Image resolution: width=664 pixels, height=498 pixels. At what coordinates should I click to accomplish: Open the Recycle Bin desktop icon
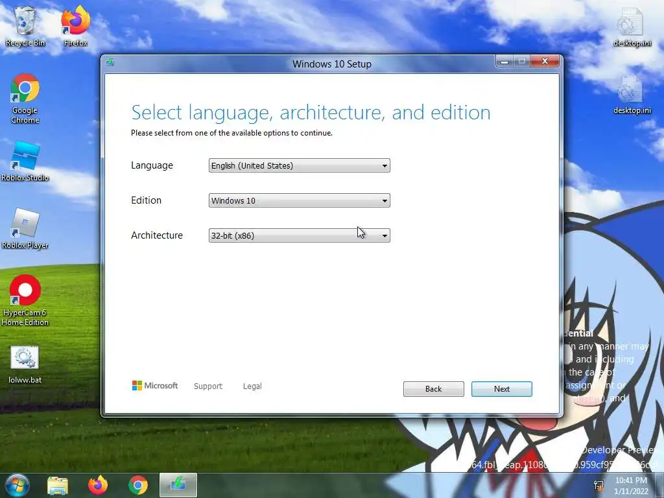click(25, 26)
